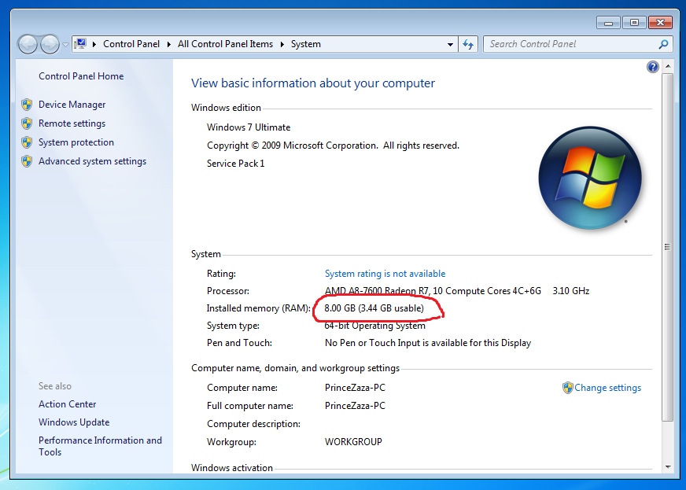Click the shield icon beside Advanced system settings

27,161
